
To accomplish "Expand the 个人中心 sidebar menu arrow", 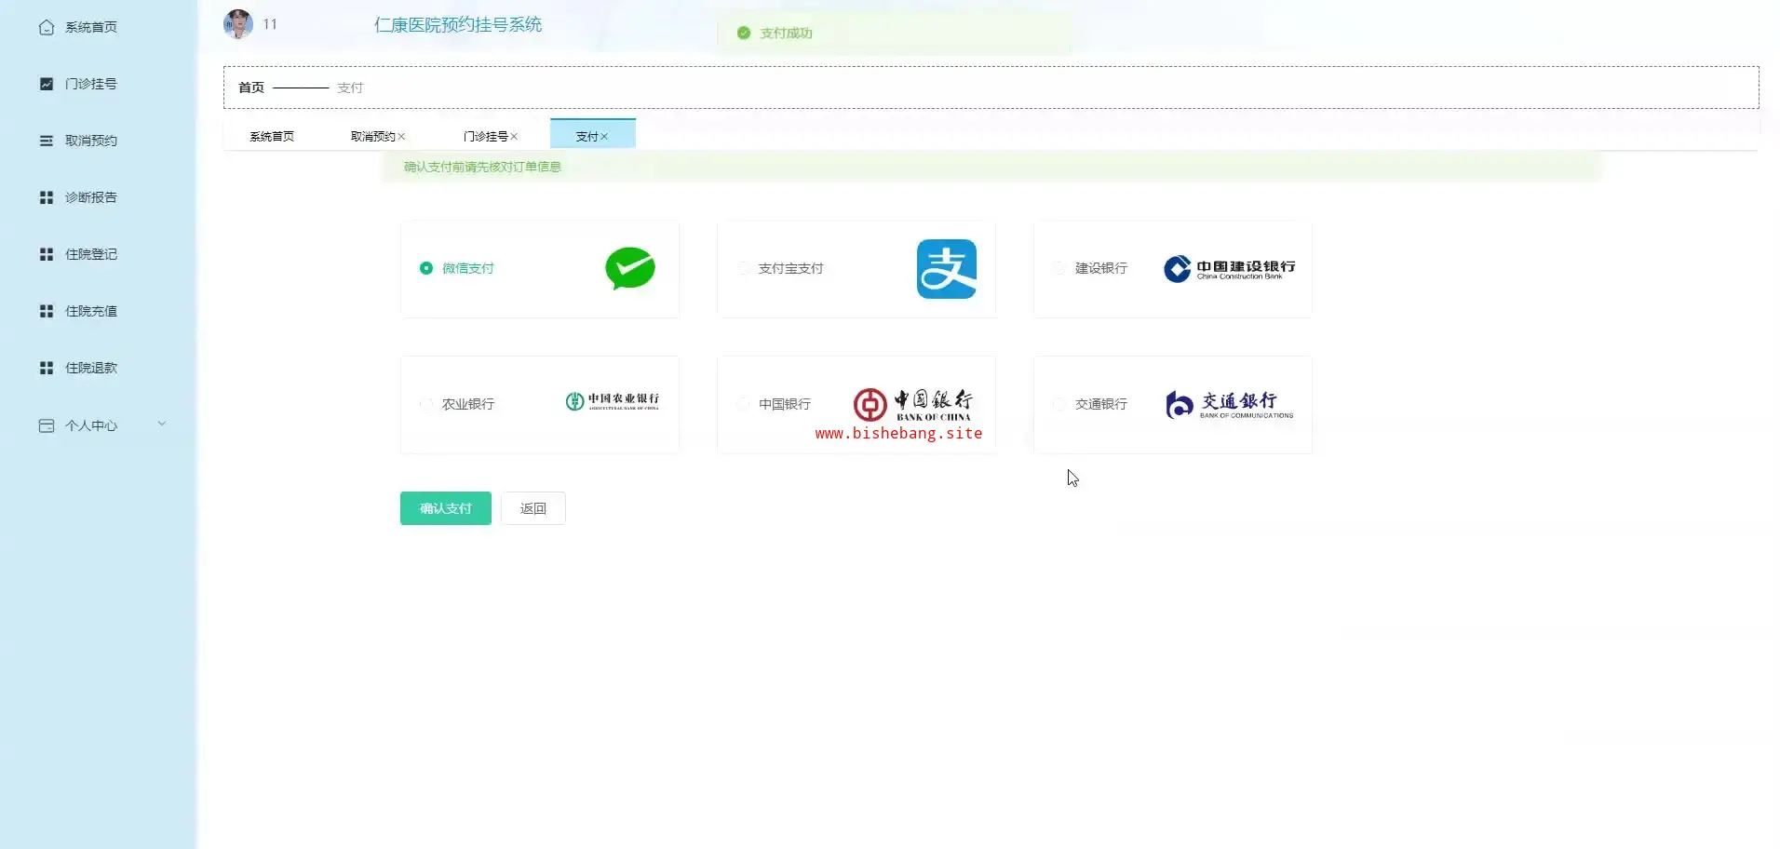I will pyautogui.click(x=162, y=424).
